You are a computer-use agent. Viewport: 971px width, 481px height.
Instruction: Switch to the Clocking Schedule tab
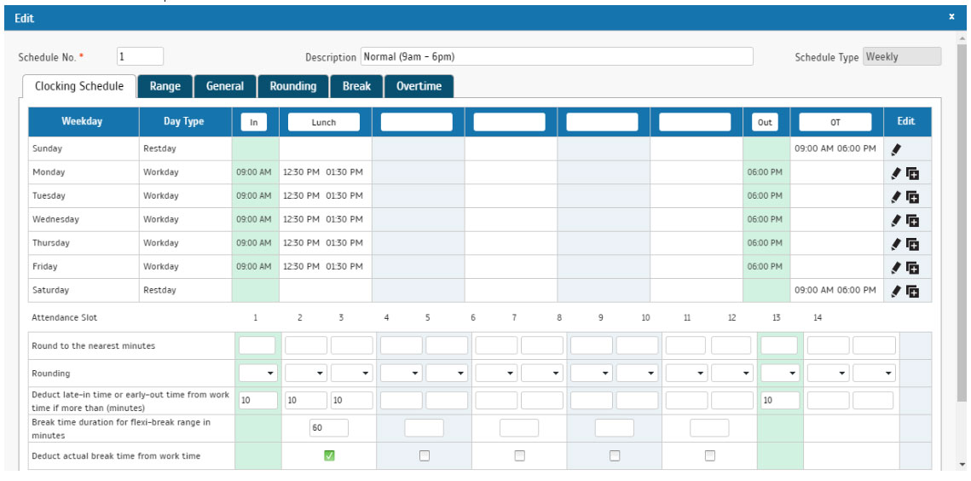(78, 86)
